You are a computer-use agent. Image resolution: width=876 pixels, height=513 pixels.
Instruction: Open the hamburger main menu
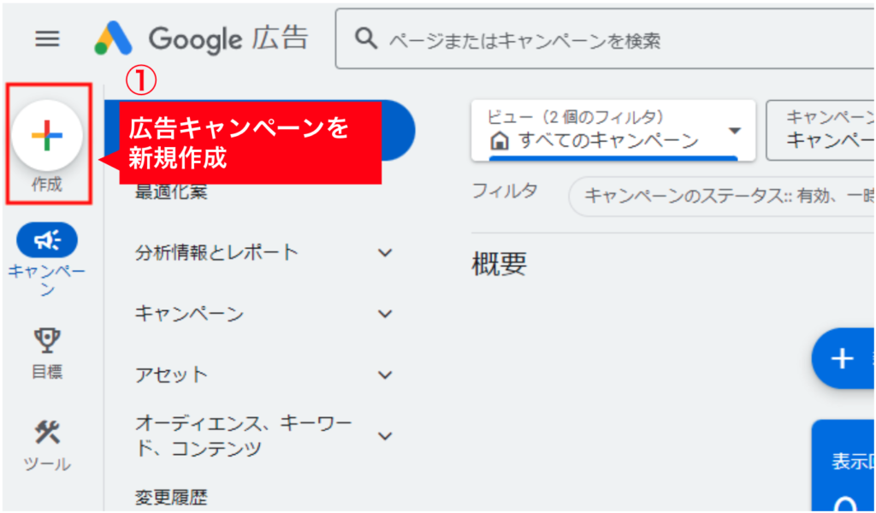coord(47,38)
